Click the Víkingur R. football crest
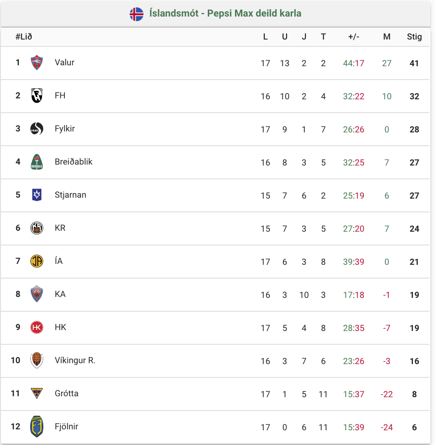Image resolution: width=435 pixels, height=445 pixels. (37, 360)
